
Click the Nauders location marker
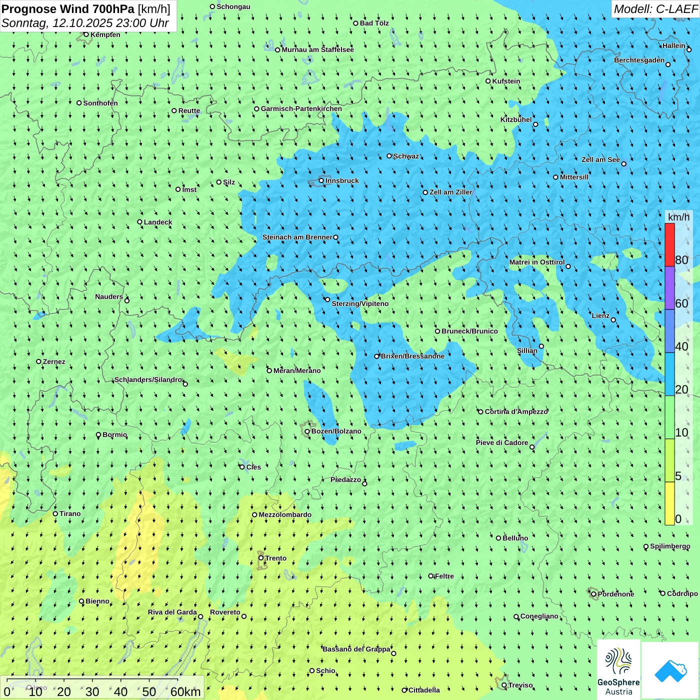(127, 300)
